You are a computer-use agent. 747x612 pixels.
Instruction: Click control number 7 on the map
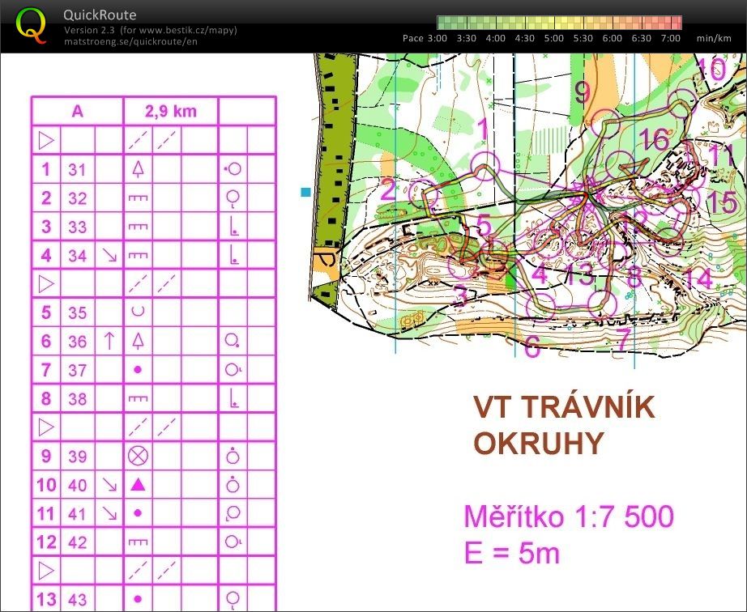point(623,339)
